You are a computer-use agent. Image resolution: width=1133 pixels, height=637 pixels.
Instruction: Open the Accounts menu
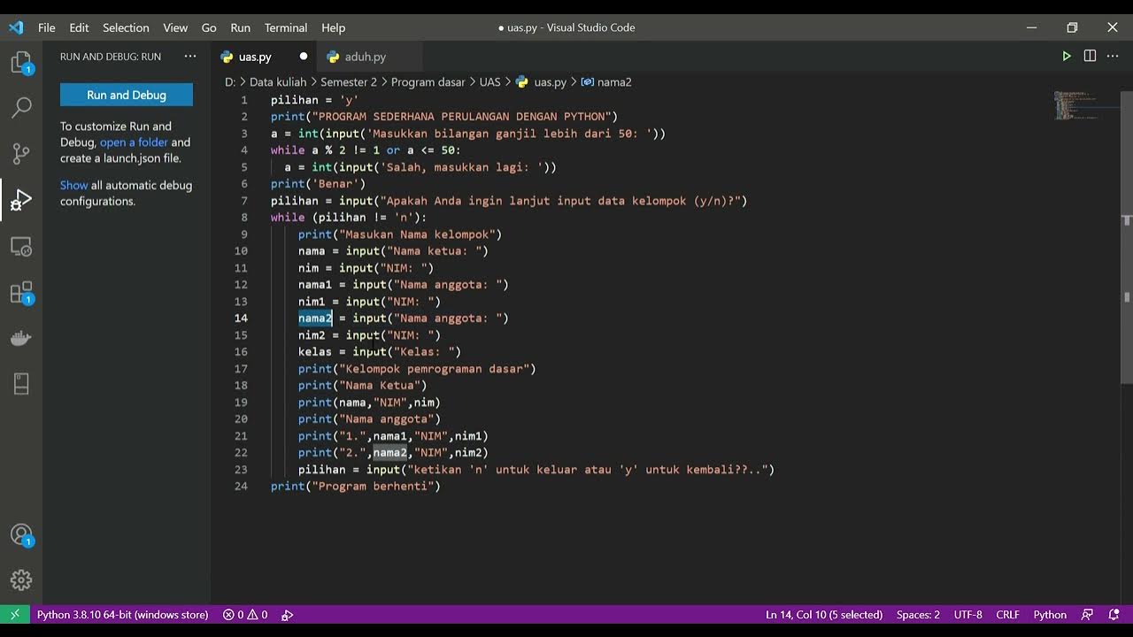pos(21,534)
